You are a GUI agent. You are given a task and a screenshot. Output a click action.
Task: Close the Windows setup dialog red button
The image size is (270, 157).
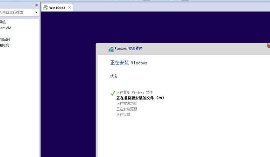pos(269,45)
